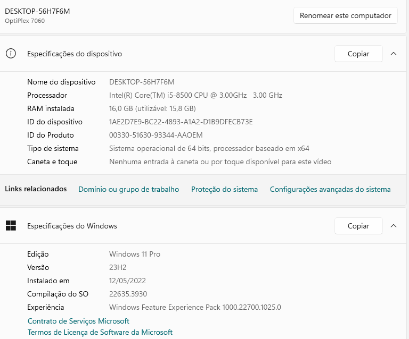Image resolution: width=409 pixels, height=339 pixels.
Task: Select Windows Feature Experience Pack 1000.22700.1025.0 text
Action: click(195, 307)
